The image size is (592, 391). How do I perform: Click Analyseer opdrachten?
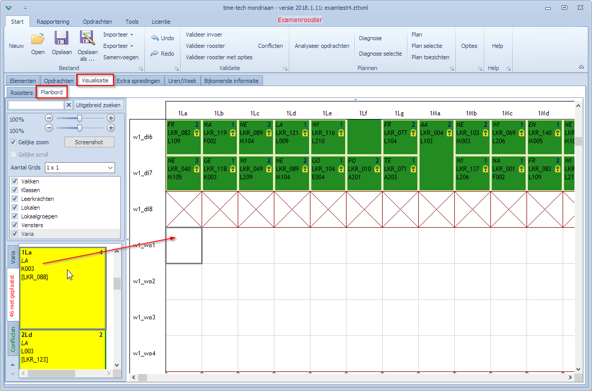[x=322, y=46]
